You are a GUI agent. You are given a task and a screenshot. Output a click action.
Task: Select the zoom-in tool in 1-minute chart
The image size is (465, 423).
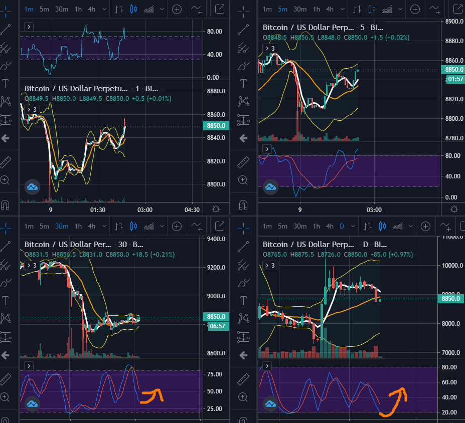click(x=5, y=180)
